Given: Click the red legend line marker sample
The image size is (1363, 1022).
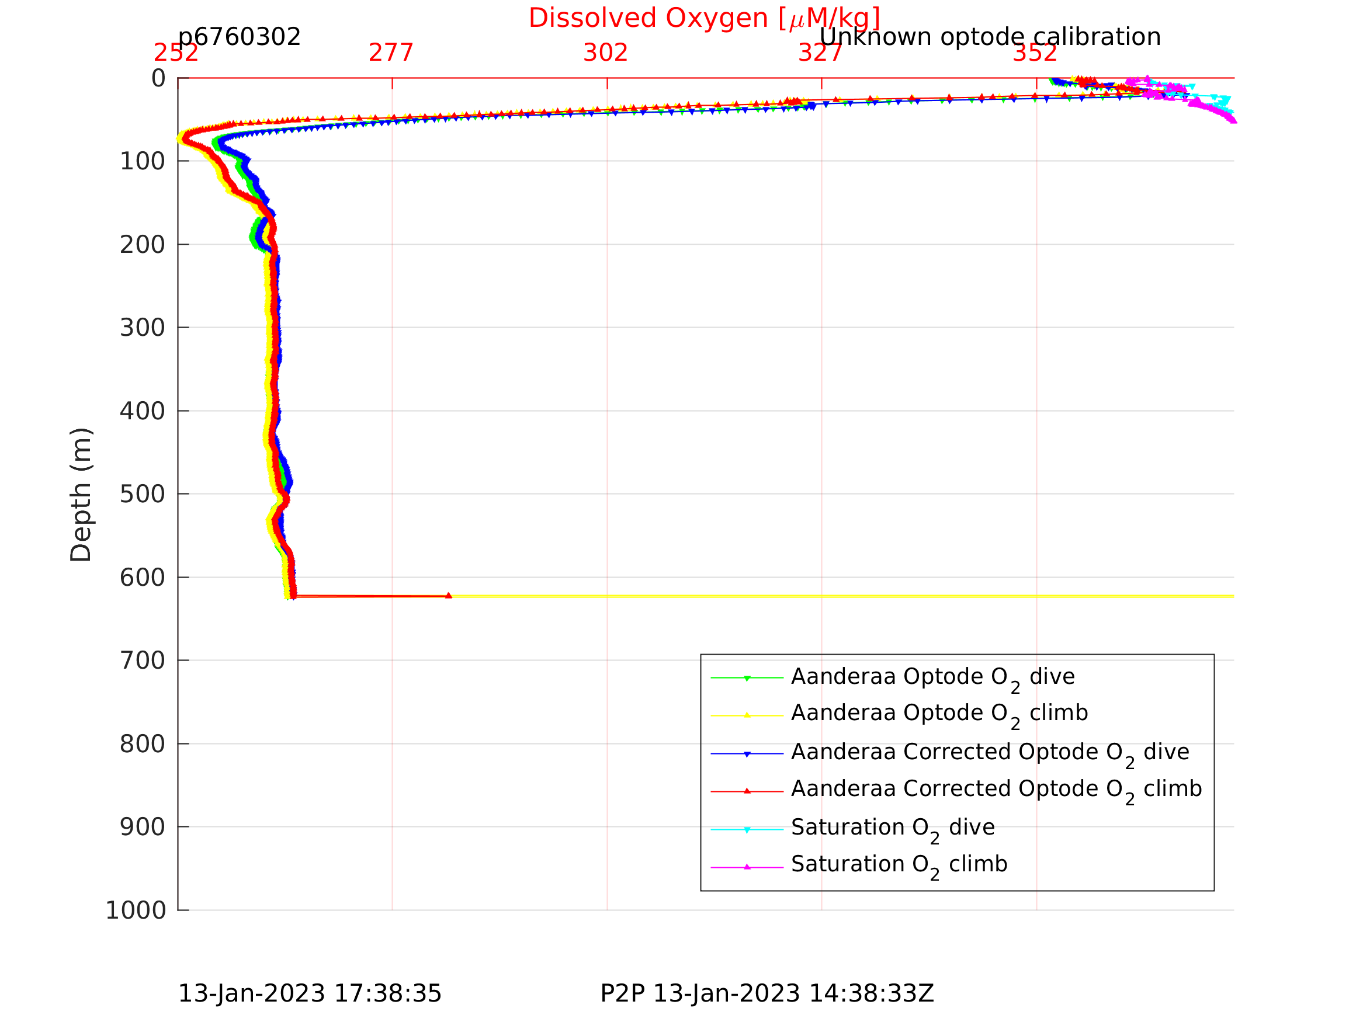Looking at the screenshot, I should click(747, 791).
